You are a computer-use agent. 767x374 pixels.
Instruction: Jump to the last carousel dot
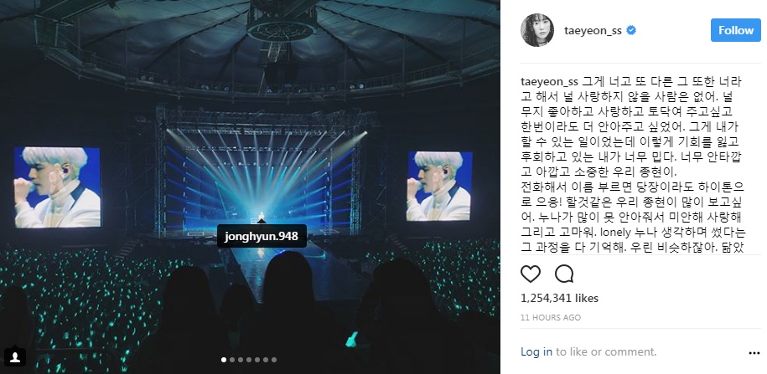[x=274, y=360]
